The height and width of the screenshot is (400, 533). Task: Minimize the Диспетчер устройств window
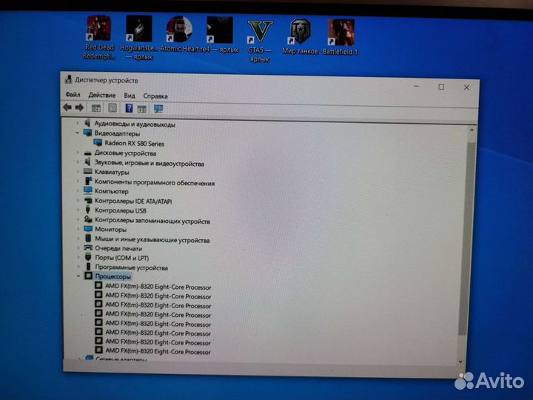[x=416, y=87]
